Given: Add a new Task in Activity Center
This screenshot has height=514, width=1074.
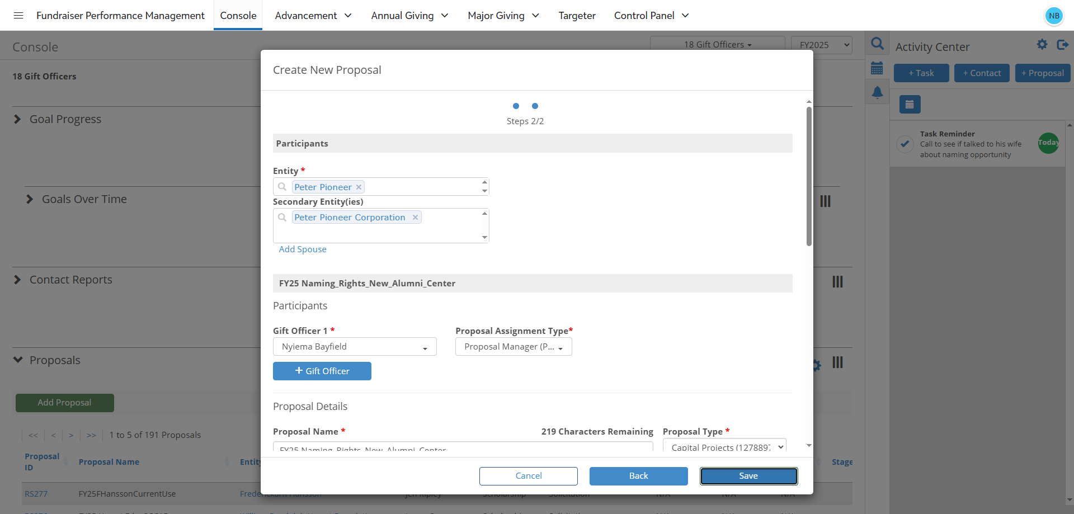Looking at the screenshot, I should tap(921, 73).
